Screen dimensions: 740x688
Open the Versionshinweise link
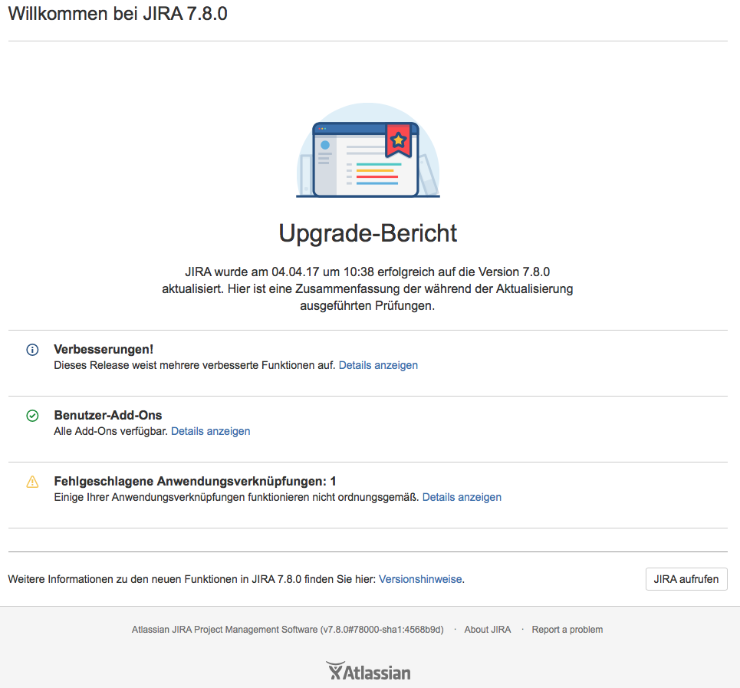pos(420,579)
